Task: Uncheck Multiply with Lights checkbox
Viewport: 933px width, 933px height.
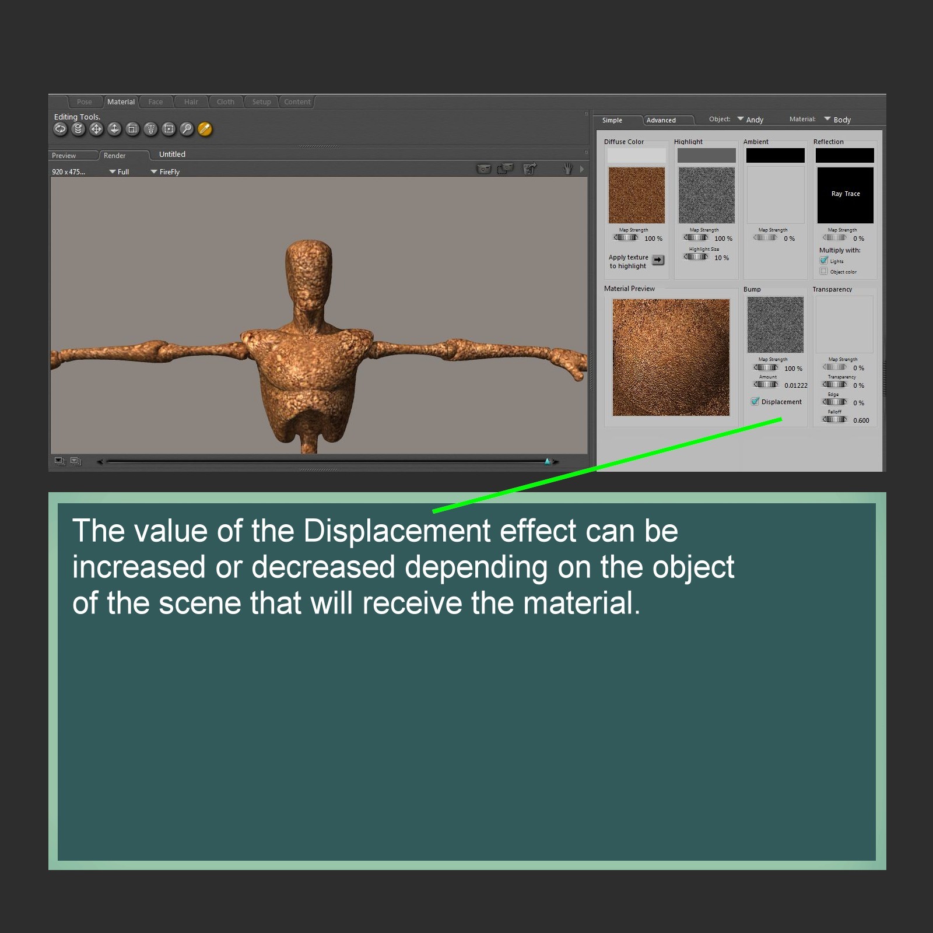Action: (x=824, y=260)
